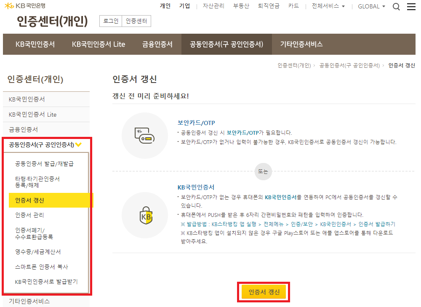This screenshot has height=307, width=421.
Task: Open the 공동인증서(구 공인인증서) tab in brown bar
Action: tap(226, 44)
